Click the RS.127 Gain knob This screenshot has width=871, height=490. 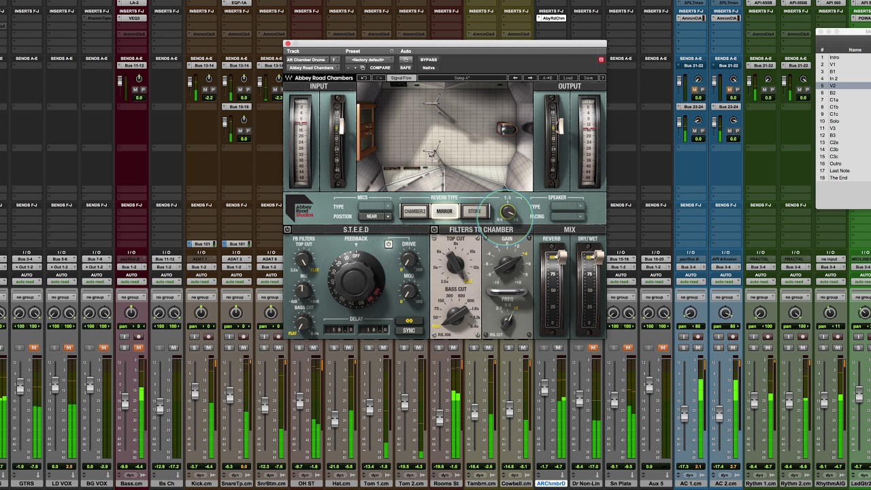[x=506, y=264]
